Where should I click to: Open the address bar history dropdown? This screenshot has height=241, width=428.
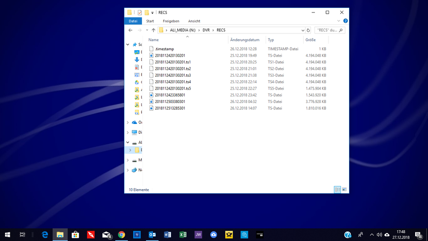click(x=302, y=30)
